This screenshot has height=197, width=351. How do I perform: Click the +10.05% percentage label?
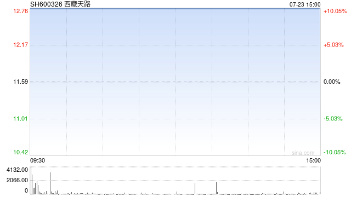point(335,11)
